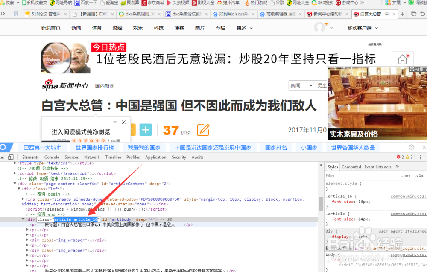
Task: Expand the avatar dropdown chevron
Action: click(x=332, y=28)
